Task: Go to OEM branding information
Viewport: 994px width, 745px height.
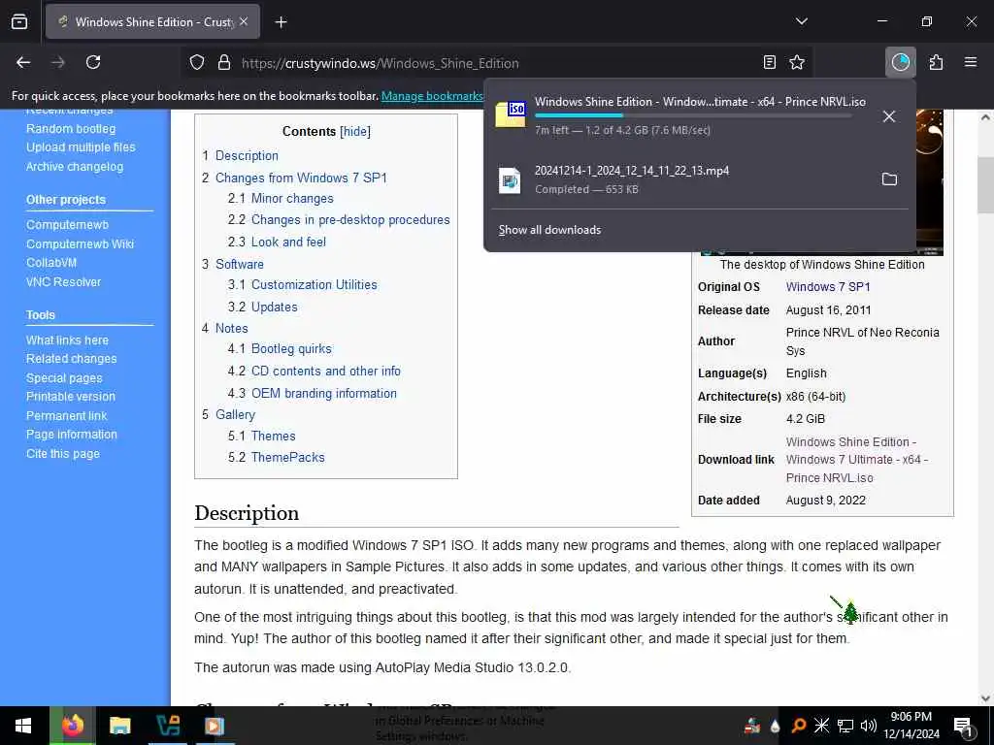Action: point(324,394)
